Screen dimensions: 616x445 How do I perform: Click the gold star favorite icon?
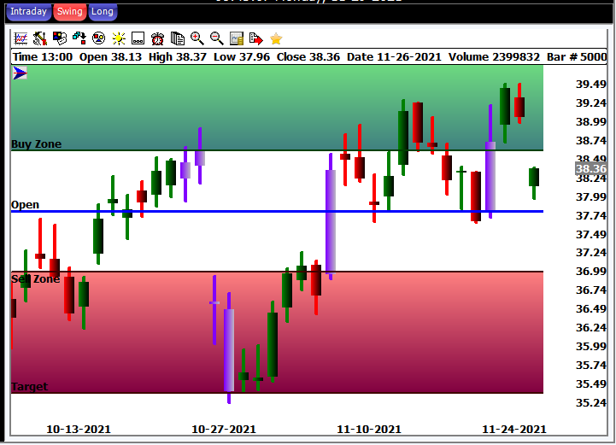276,38
